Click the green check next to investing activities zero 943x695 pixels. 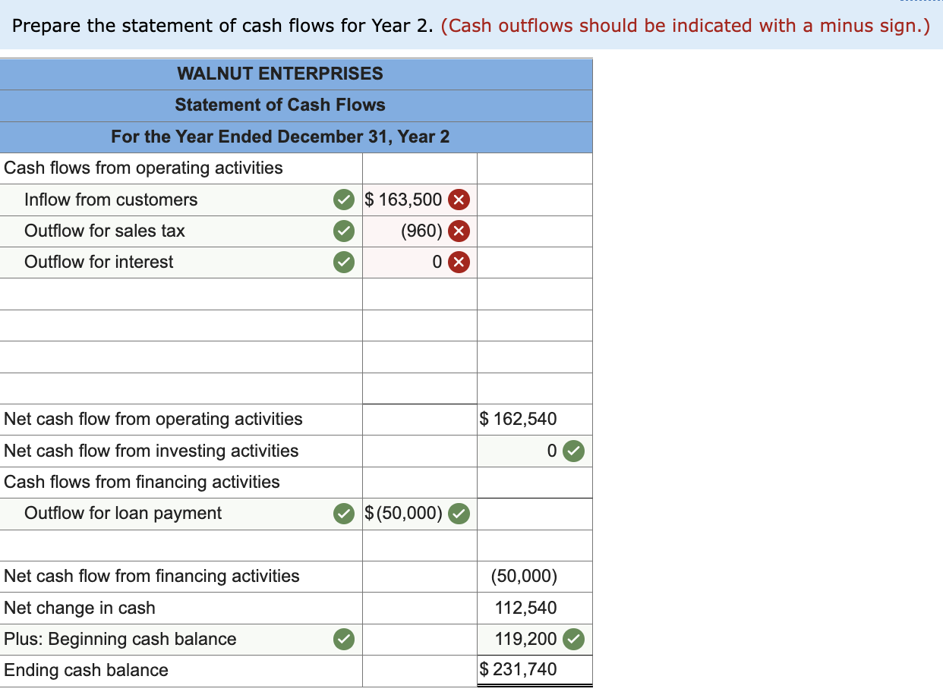pyautogui.click(x=573, y=451)
